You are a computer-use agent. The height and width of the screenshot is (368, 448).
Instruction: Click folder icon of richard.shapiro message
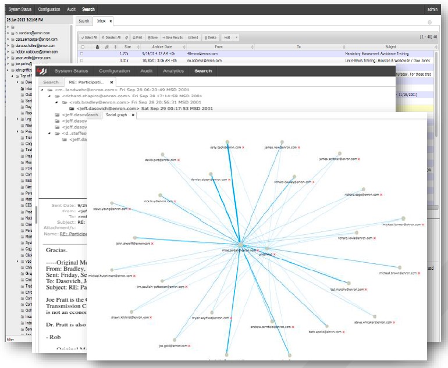tap(57, 96)
